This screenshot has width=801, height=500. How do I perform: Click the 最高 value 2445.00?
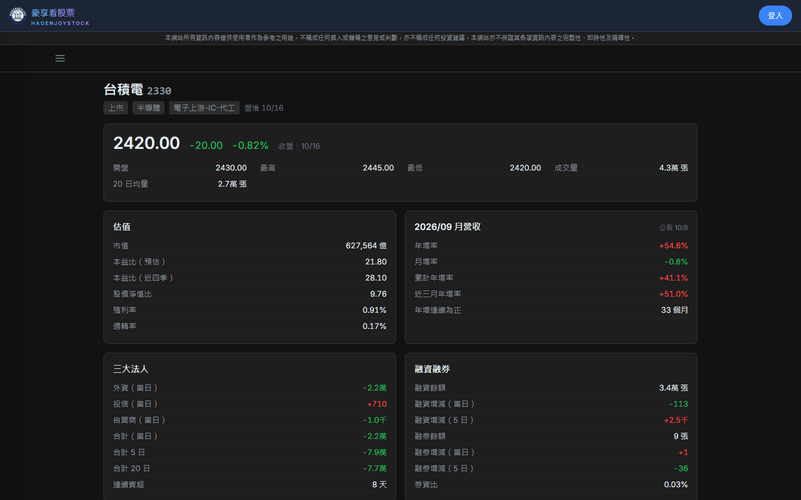[x=378, y=168]
